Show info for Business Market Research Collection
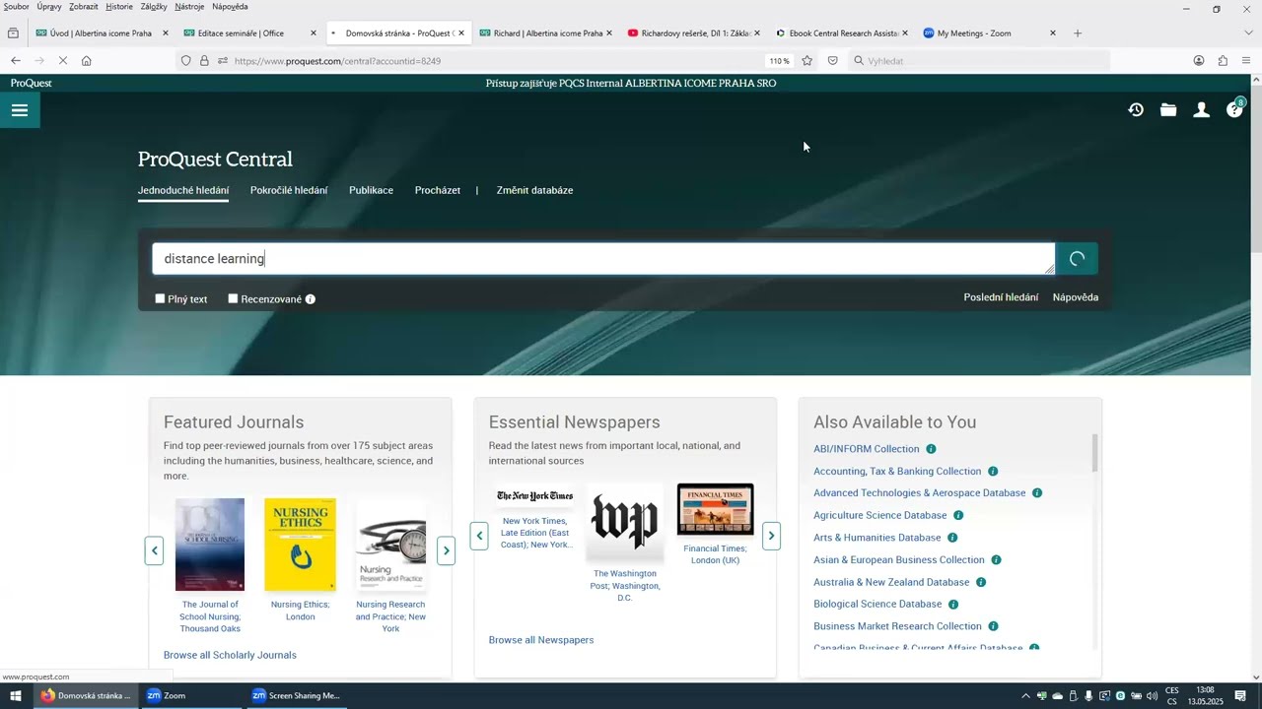The image size is (1262, 709). [x=993, y=626]
